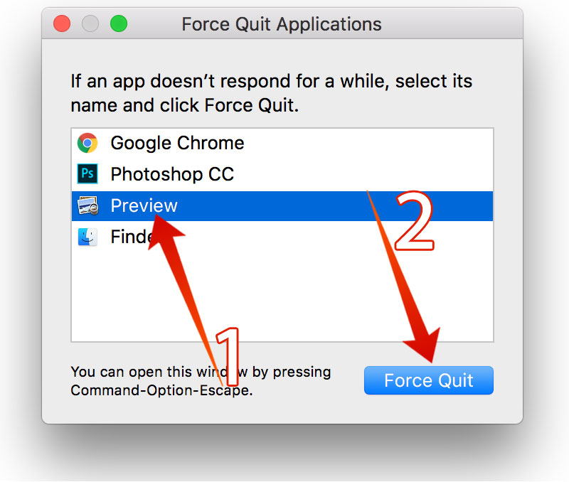Click the Force Quit Applications title text
This screenshot has height=482, width=569.
282,25
